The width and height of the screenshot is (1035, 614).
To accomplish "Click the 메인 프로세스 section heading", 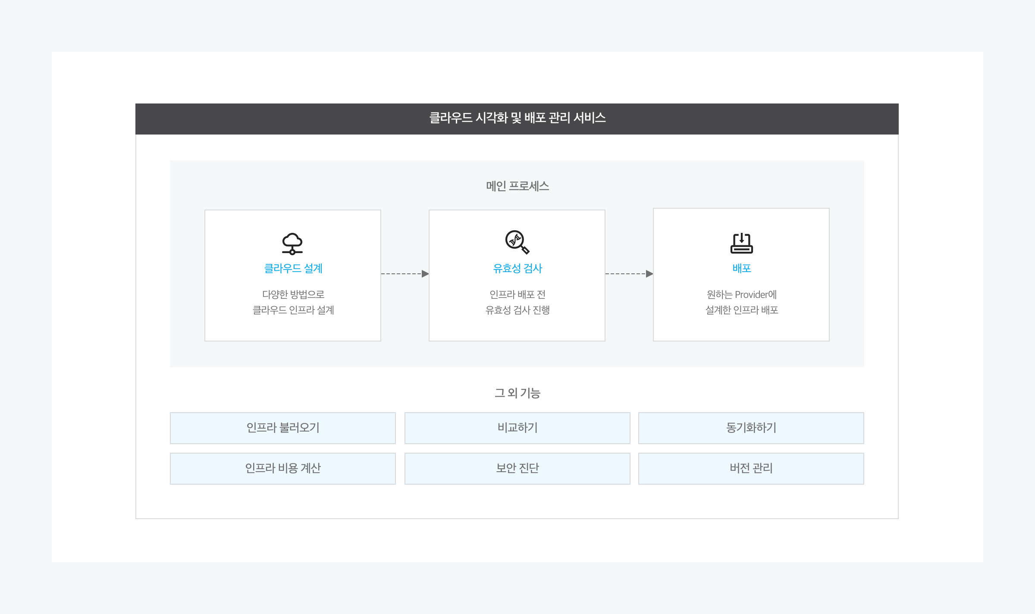I will [517, 186].
